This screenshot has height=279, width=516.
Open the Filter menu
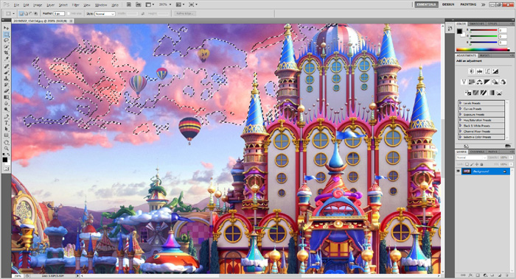coord(76,5)
